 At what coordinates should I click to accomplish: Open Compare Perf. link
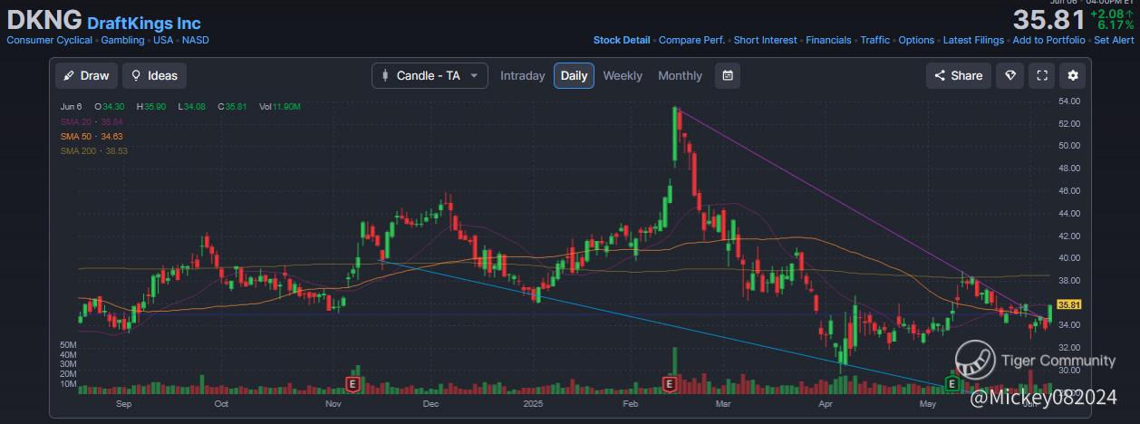pos(692,40)
